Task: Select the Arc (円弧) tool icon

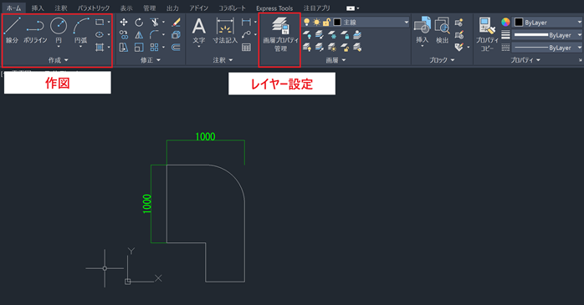Action: pos(81,26)
